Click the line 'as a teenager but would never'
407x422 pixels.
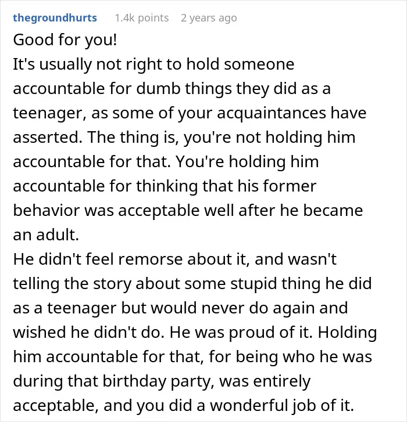tap(180, 308)
